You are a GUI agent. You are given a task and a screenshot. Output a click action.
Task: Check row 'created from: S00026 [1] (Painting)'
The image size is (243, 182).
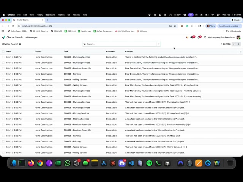click(x=3, y=136)
